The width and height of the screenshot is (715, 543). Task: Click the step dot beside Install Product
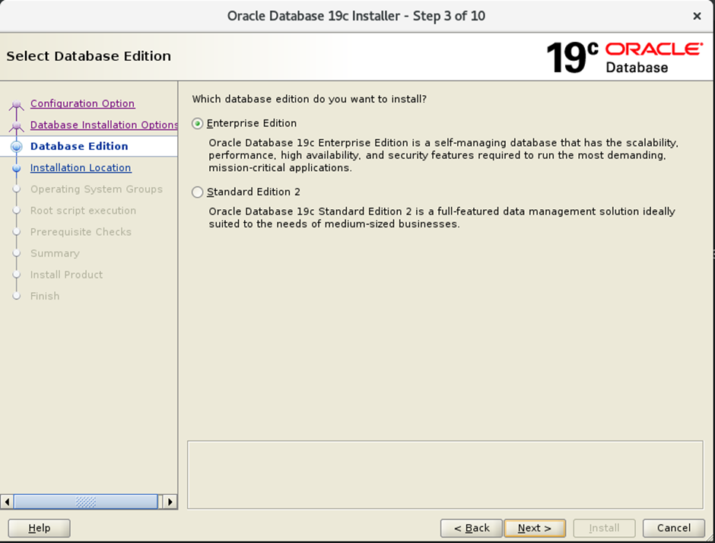point(17,275)
